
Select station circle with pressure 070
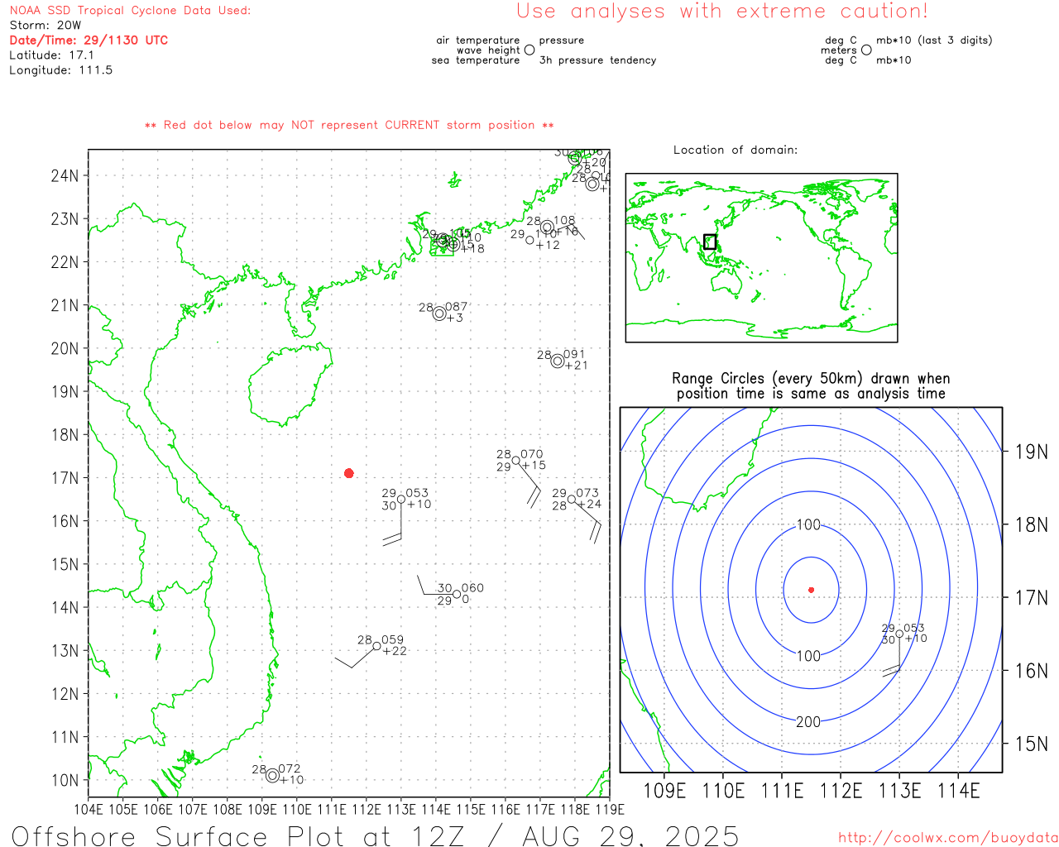(516, 460)
